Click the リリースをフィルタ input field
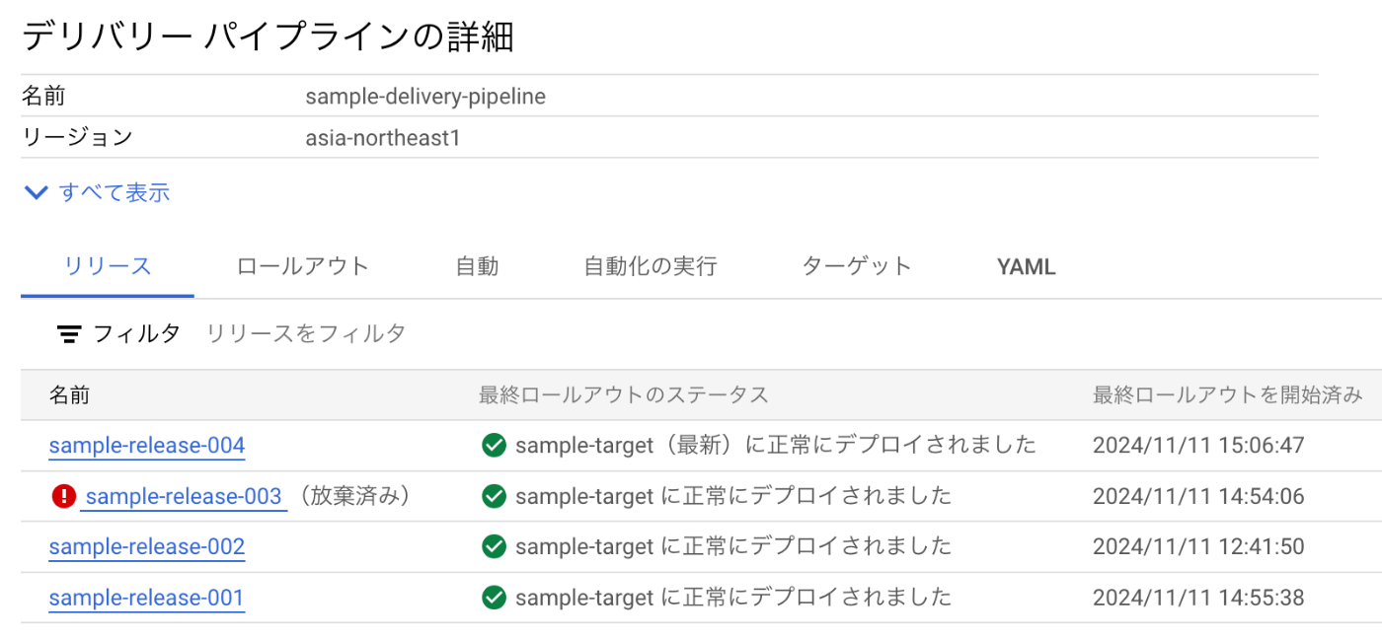Image resolution: width=1382 pixels, height=639 pixels. [x=790, y=334]
